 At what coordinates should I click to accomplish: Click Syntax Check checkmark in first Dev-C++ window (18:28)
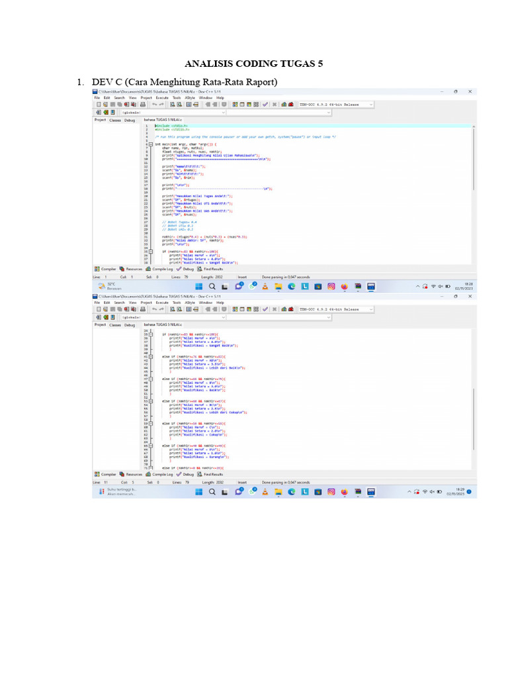point(265,104)
